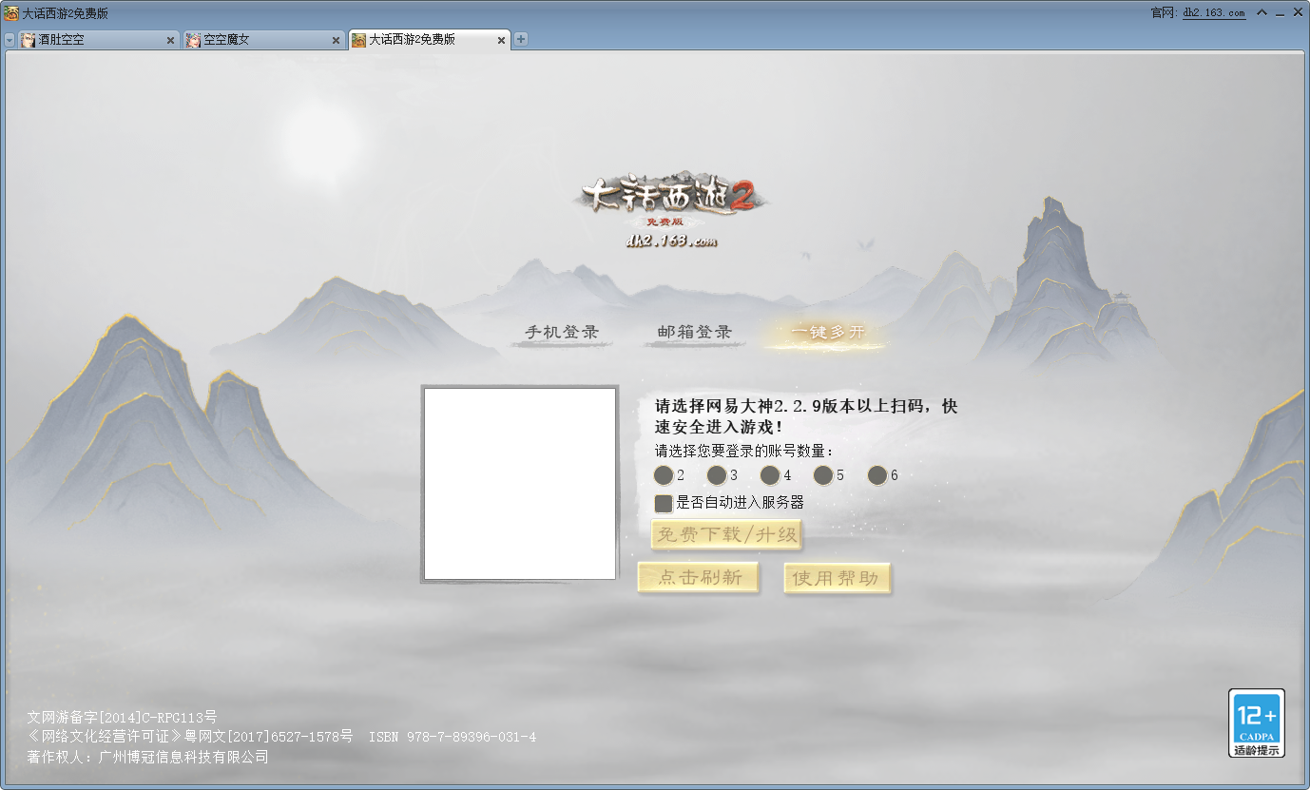Screen dimensions: 1310x790
Task: Select 5 accounts radio option
Action: pos(823,475)
